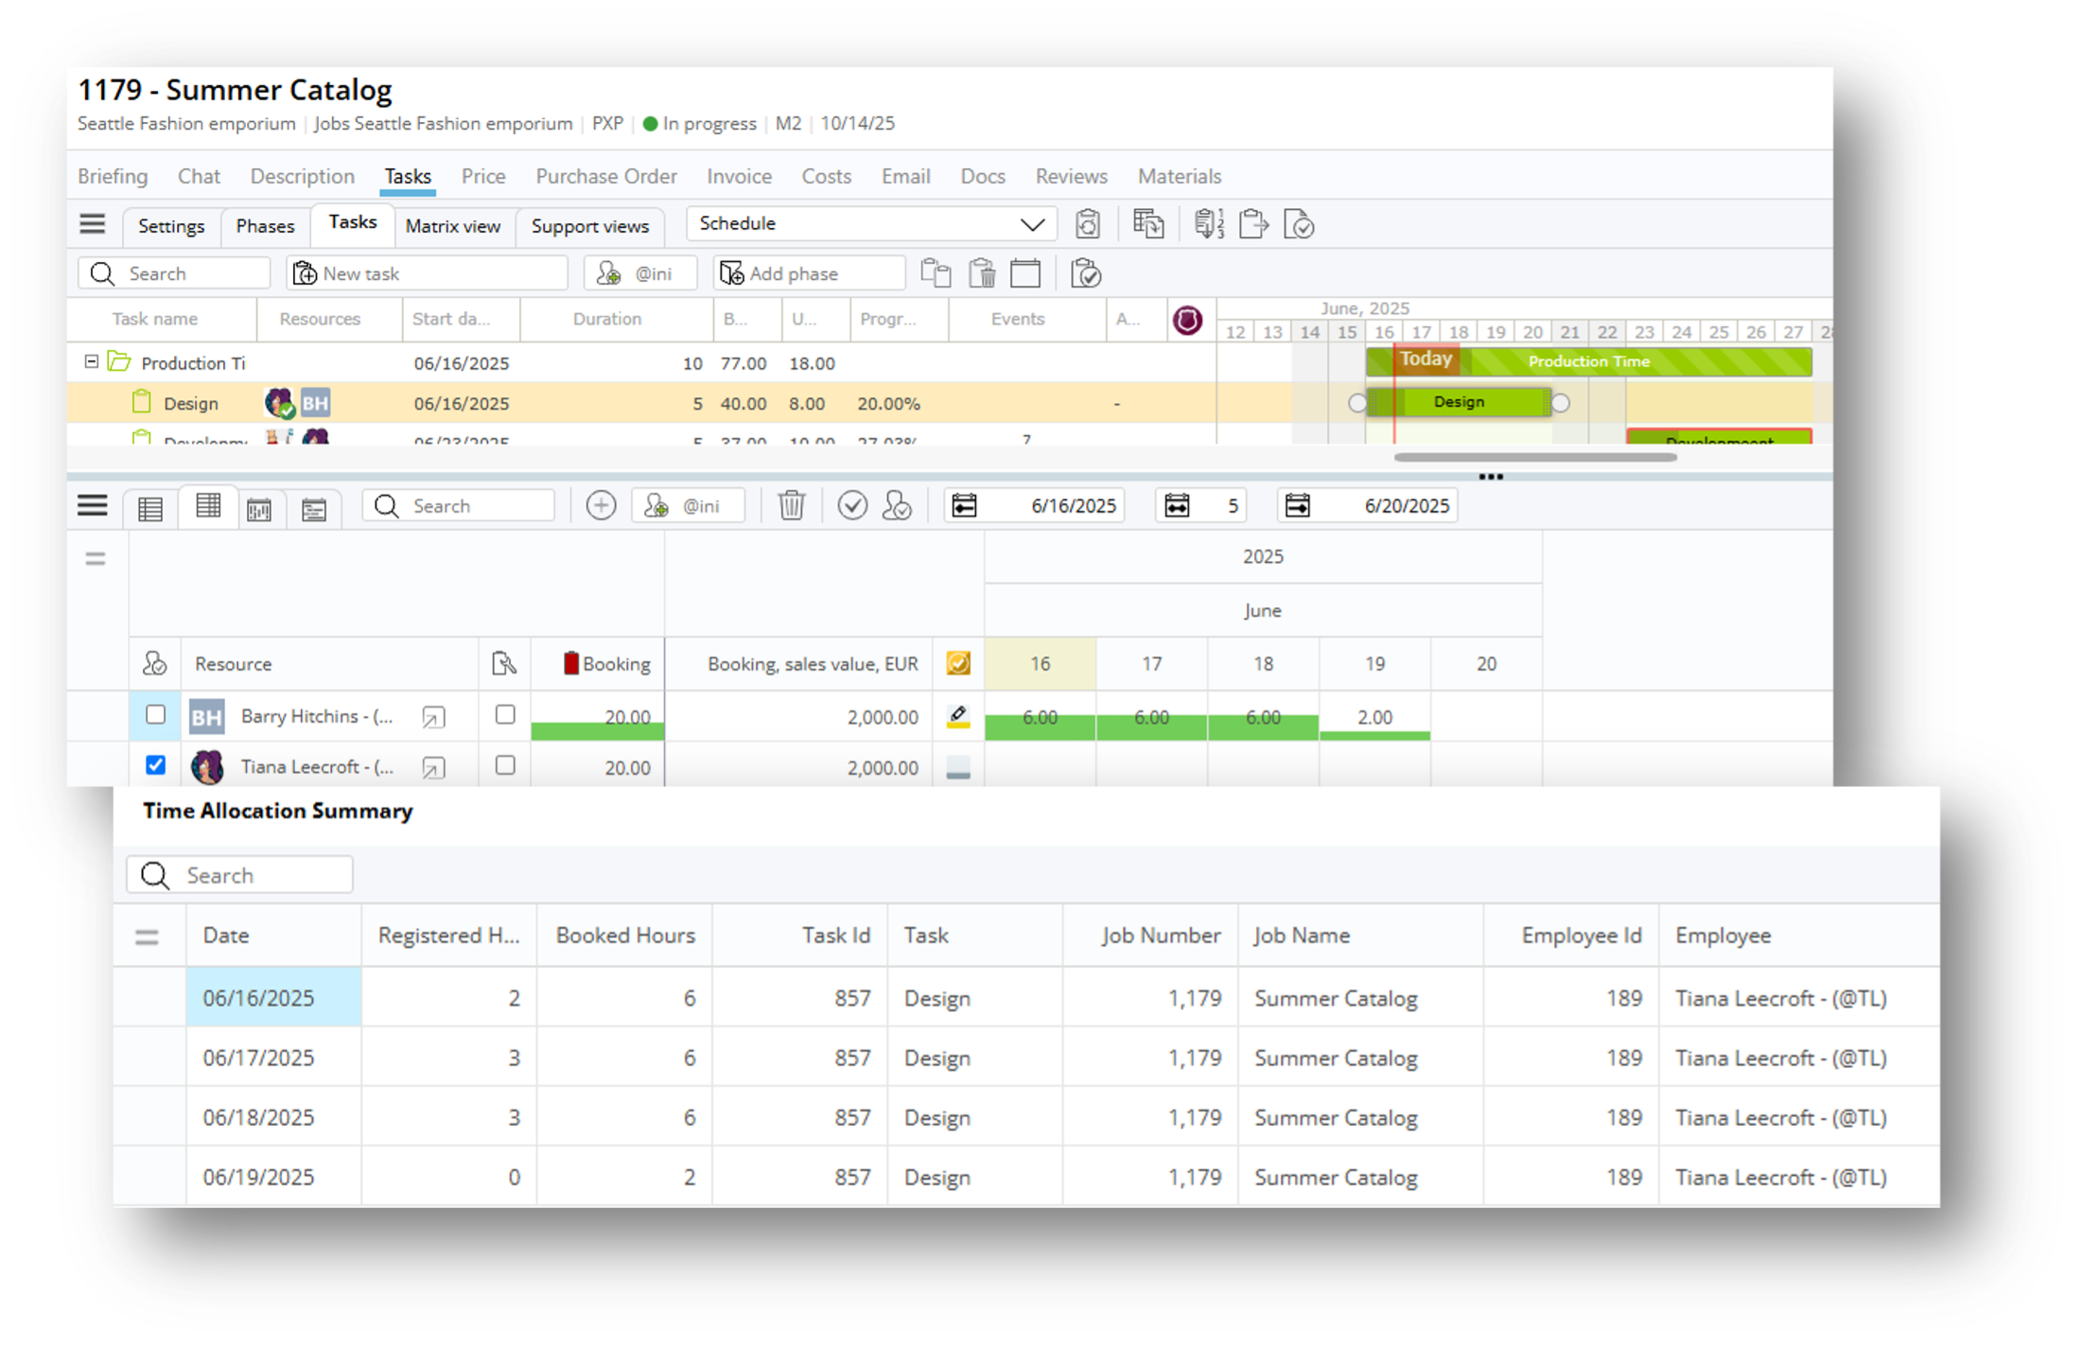The height and width of the screenshot is (1348, 2081).
Task: Click the Add phase button
Action: 793,274
